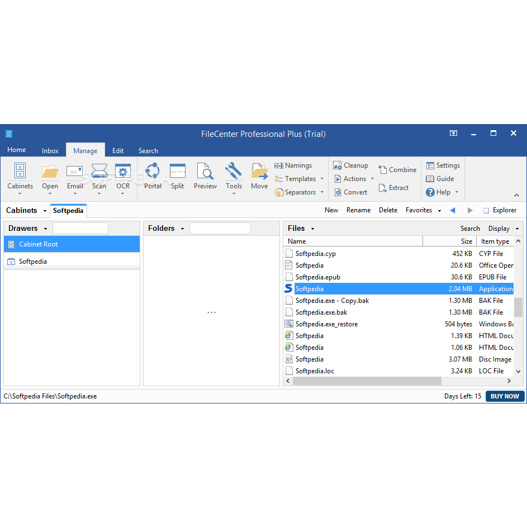Go back with the left navigation arrow
Viewport: 527px width, 527px height.
pos(452,210)
